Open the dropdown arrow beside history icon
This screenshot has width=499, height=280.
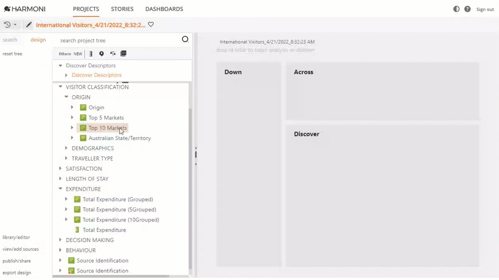click(x=15, y=25)
